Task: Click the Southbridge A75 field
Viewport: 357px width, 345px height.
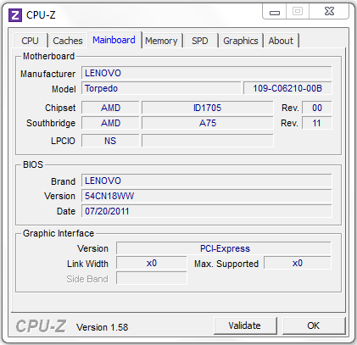Action: 208,123
